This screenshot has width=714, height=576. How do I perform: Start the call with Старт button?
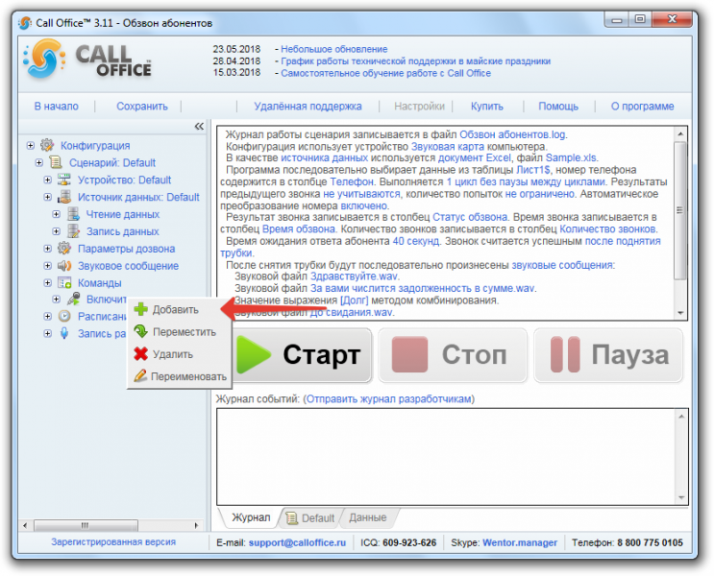point(303,355)
